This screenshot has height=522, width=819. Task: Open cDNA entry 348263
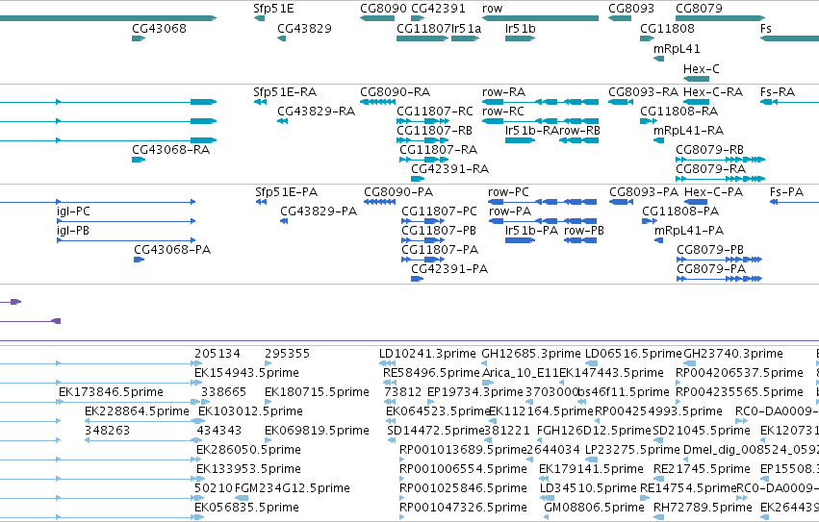tap(107, 431)
